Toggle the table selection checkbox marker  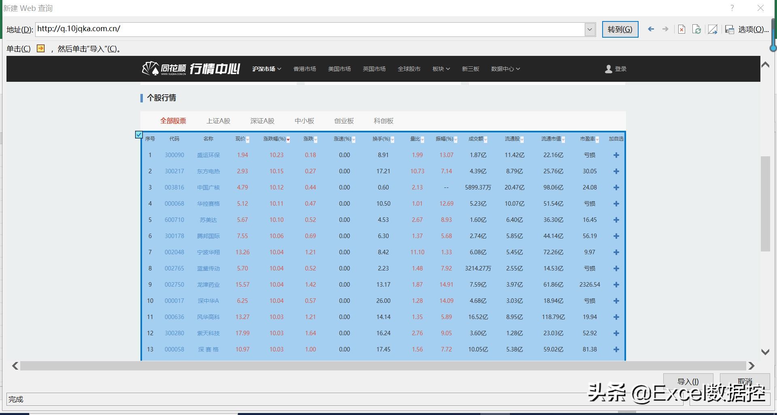click(139, 134)
